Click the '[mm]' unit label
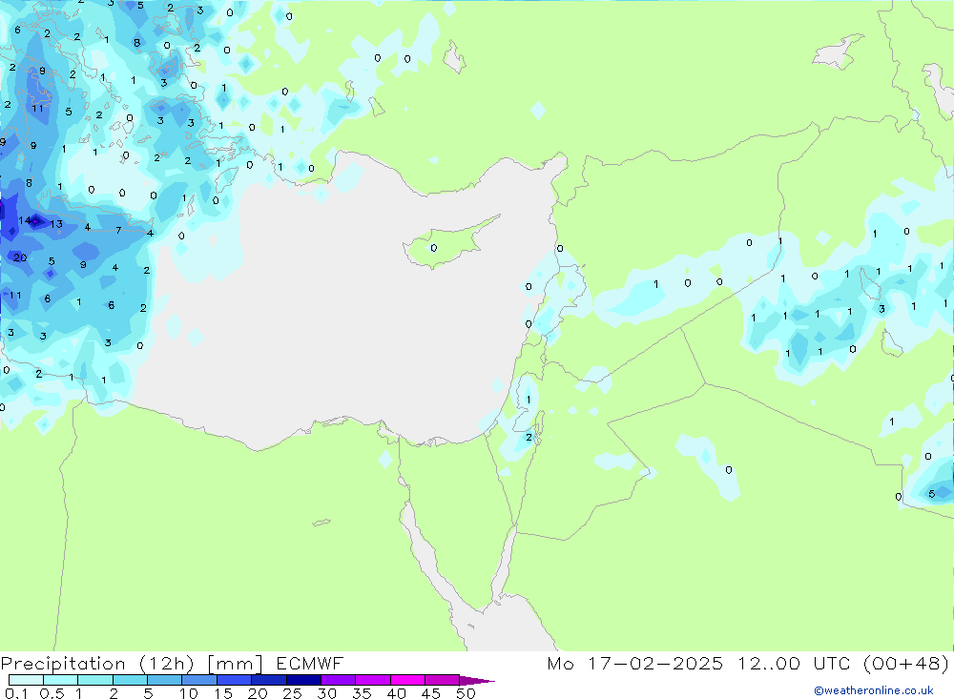Image resolution: width=954 pixels, height=699 pixels. pyautogui.click(x=235, y=664)
